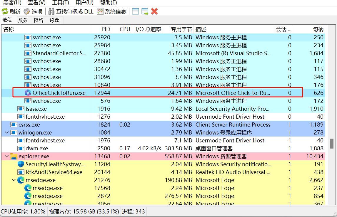The height and width of the screenshot is (217, 337).
Task: Click the red X toolbar icon
Action: (x=154, y=11)
